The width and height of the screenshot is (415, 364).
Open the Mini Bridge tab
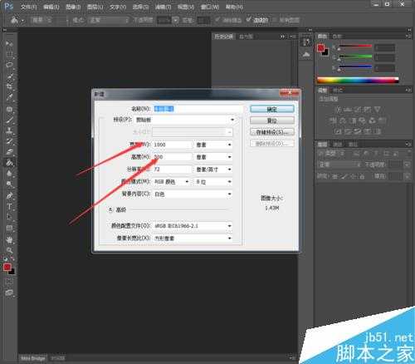tap(33, 358)
